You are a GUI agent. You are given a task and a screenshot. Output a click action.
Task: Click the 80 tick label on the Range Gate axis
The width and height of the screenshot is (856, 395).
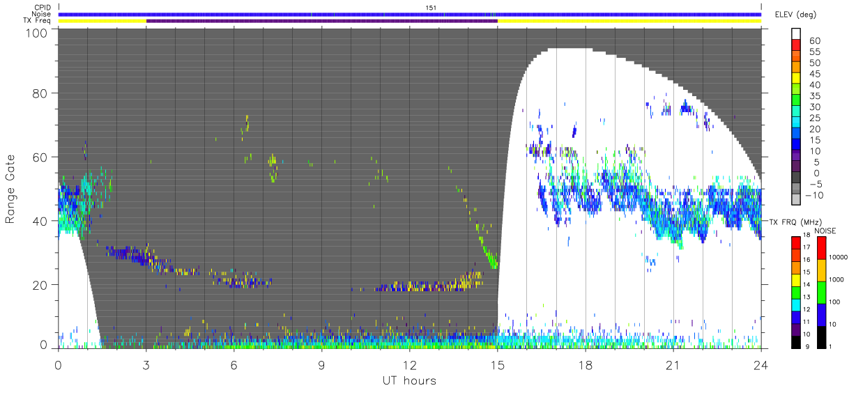[41, 93]
